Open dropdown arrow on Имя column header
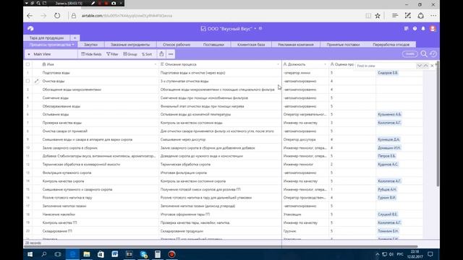Screen dimensions: 463x260 [156, 64]
